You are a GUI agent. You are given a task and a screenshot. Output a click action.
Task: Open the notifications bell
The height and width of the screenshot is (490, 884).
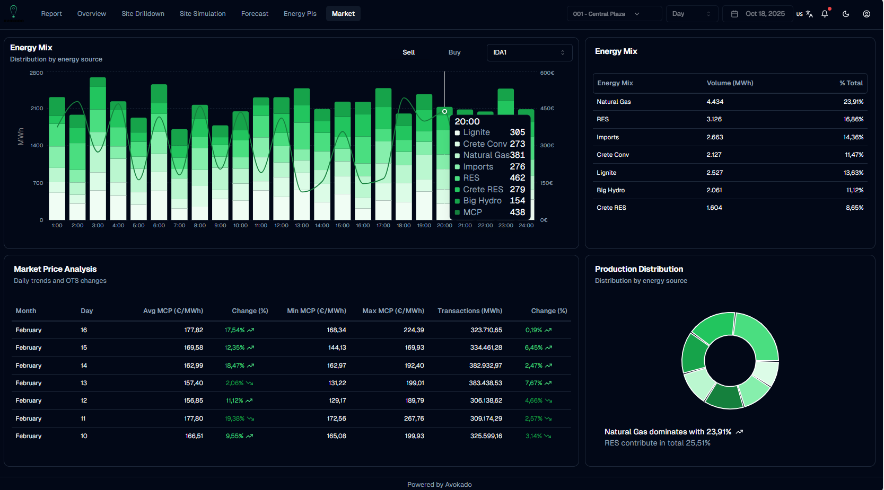825,14
